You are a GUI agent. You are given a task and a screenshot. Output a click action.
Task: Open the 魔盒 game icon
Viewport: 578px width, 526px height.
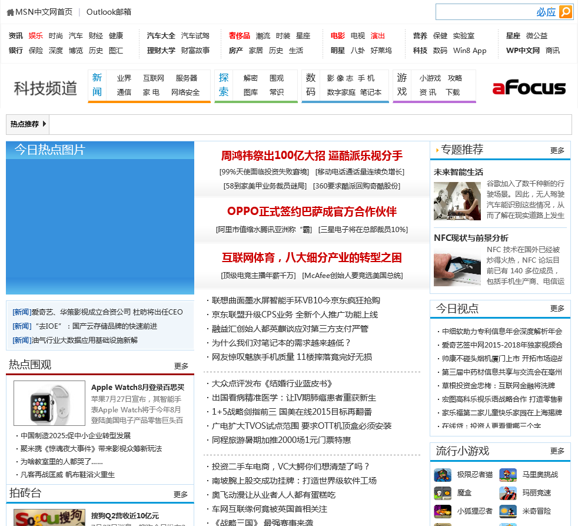pos(443,493)
